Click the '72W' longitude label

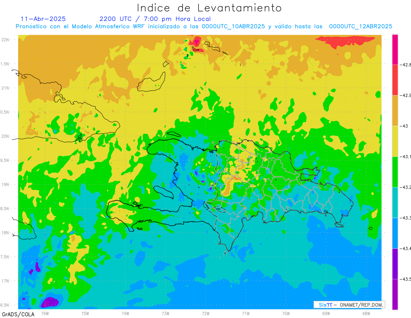[x=206, y=313]
